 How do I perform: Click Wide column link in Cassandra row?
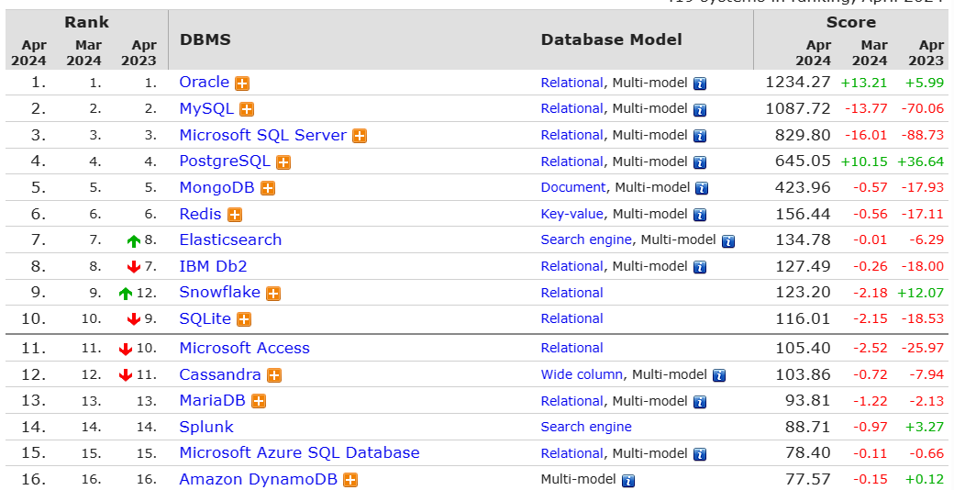[x=582, y=374]
